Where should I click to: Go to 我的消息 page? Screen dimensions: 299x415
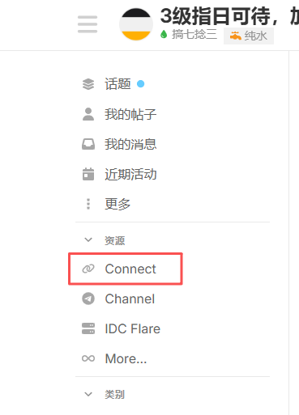tap(130, 144)
